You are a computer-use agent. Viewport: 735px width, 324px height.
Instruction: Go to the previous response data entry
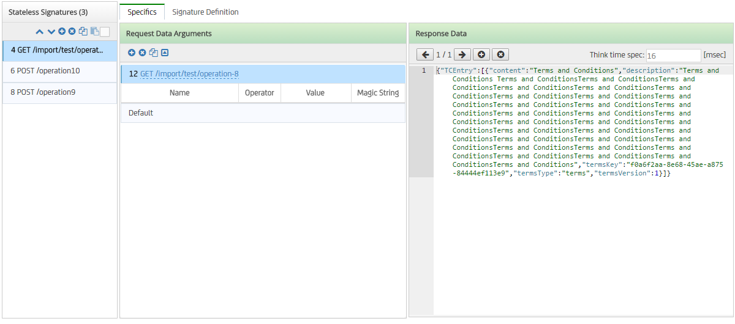pyautogui.click(x=425, y=55)
